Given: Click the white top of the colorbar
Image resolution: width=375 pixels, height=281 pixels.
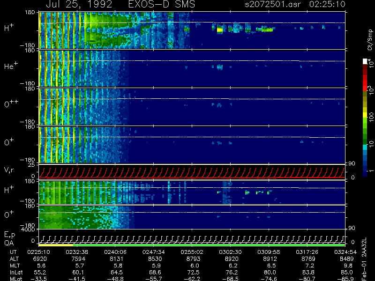Looking at the screenshot, I should tap(365, 61).
